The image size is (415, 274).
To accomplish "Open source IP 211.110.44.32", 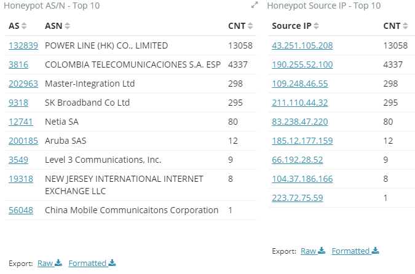I will pyautogui.click(x=300, y=103).
